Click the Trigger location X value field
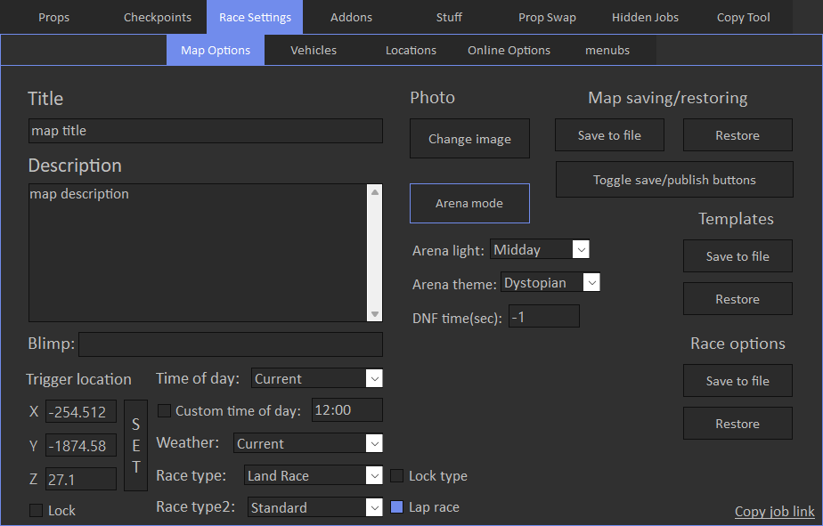Viewport: 823px width, 526px height. 81,412
